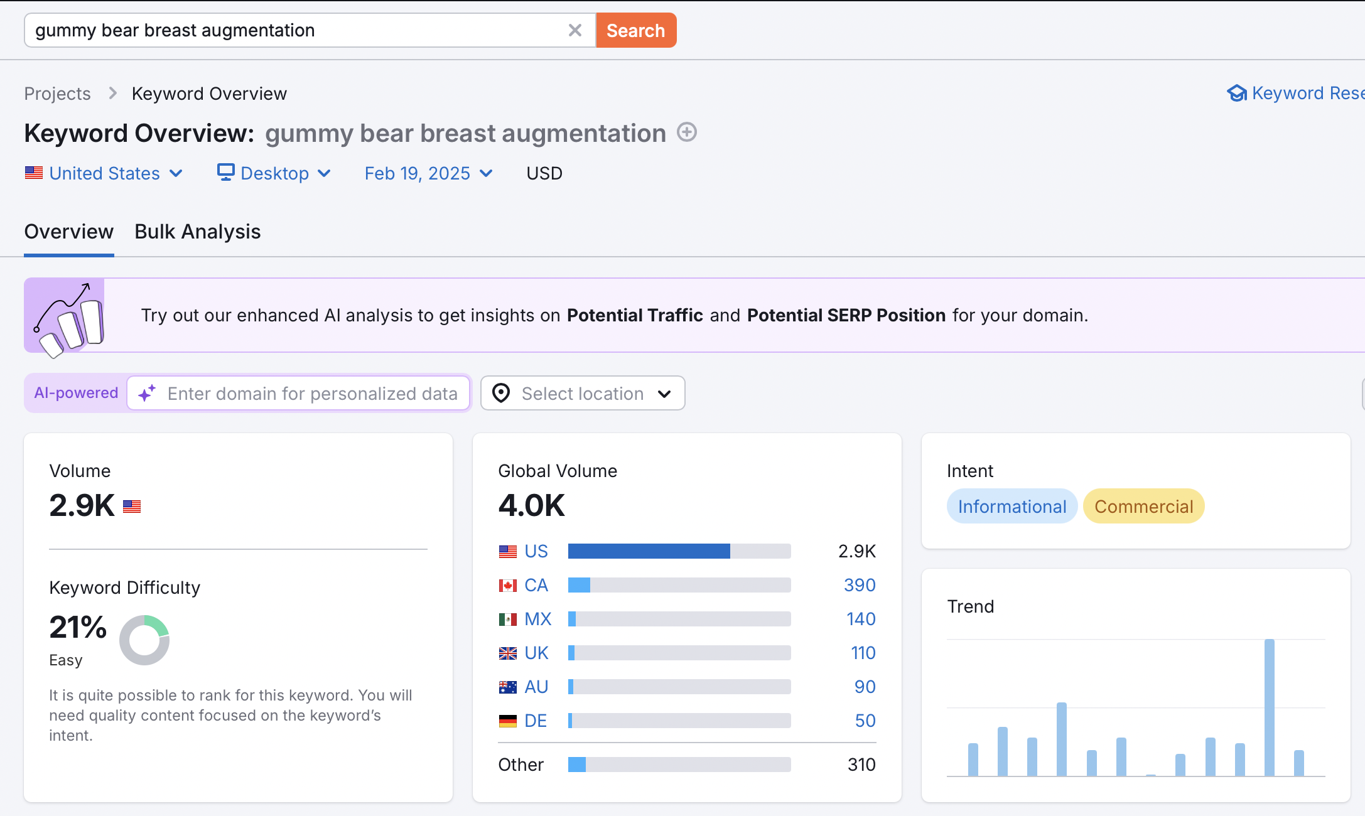This screenshot has width=1365, height=816.
Task: Open the Feb 19, 2025 date dropdown
Action: 429,173
